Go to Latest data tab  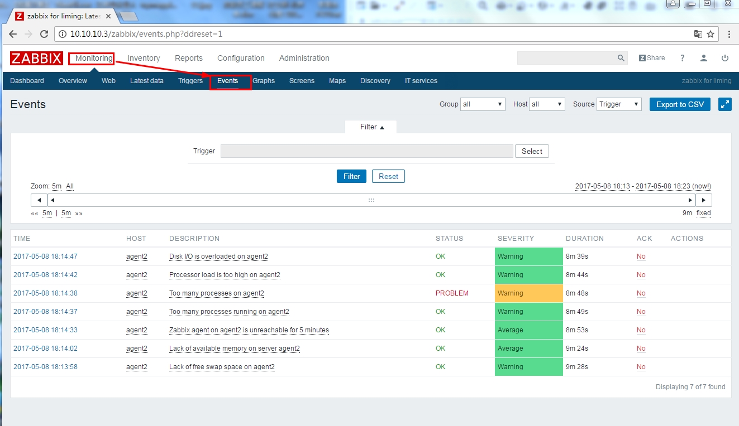click(x=147, y=81)
